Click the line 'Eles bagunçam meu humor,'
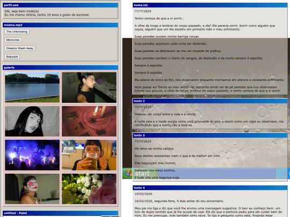 [155, 163]
